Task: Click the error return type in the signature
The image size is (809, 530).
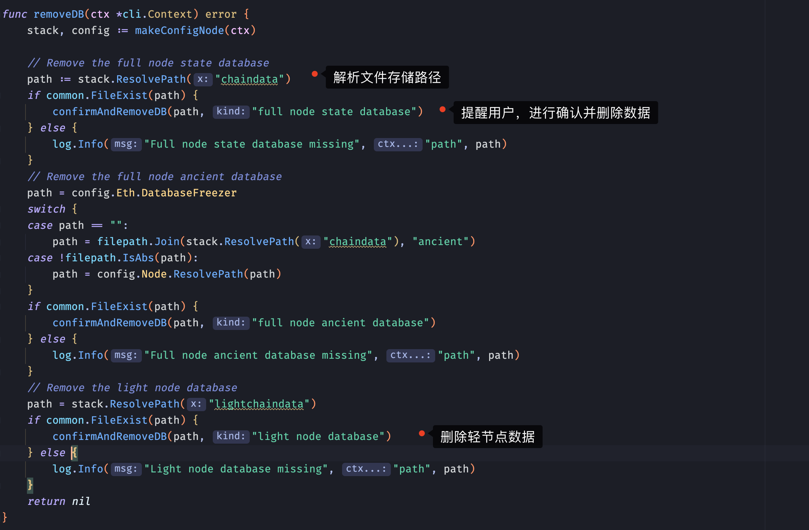Action: 221,14
